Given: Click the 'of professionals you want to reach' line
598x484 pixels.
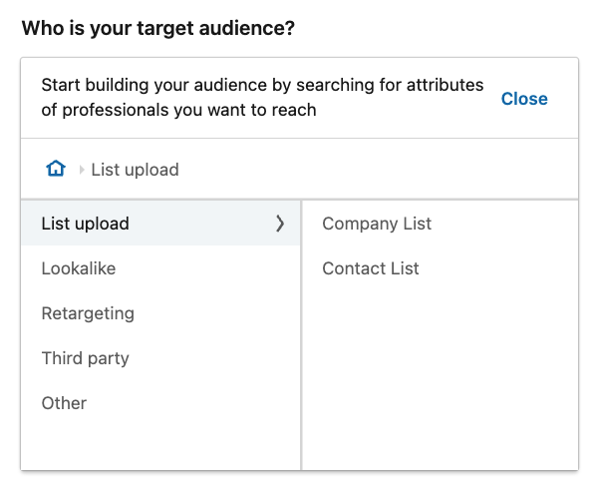Looking at the screenshot, I should [178, 110].
